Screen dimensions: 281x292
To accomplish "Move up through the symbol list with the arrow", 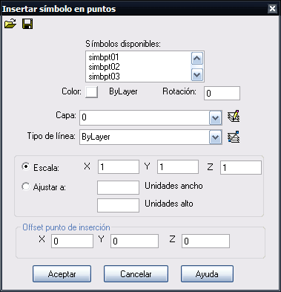I will tap(197, 59).
